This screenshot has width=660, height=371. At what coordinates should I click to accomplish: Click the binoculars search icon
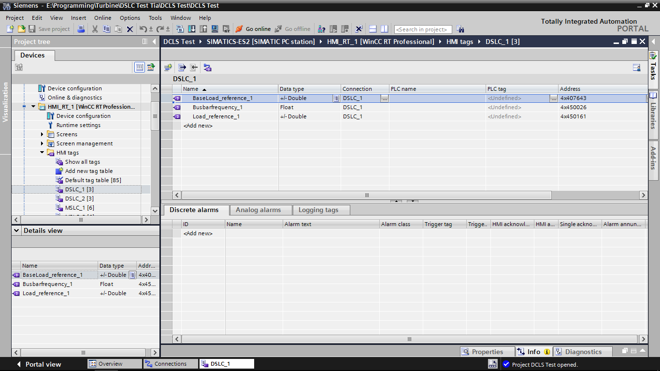click(460, 29)
